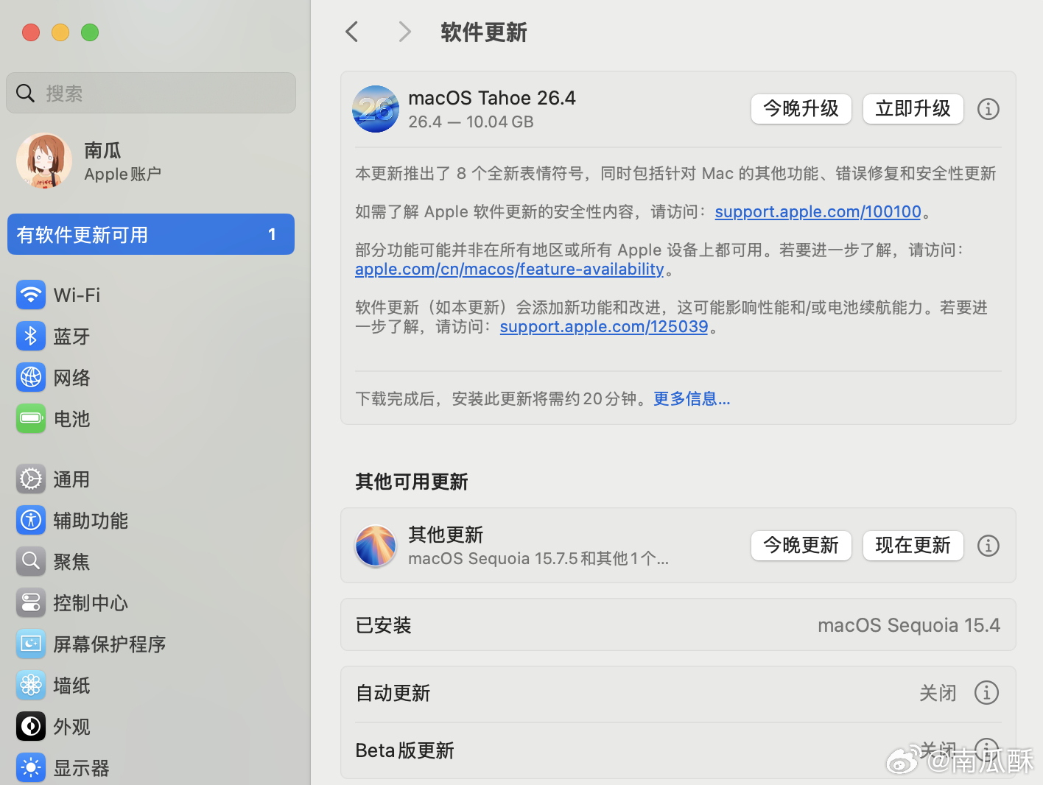Click 立即升级 to upgrade immediately

913,109
